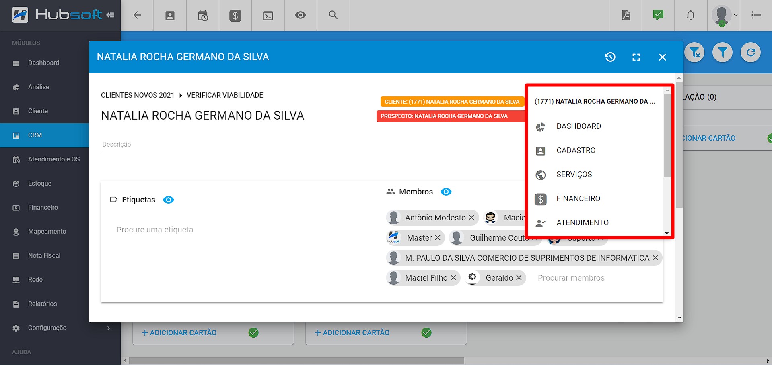
Task: Select SERVIÇOS from client popup menu
Action: point(574,174)
